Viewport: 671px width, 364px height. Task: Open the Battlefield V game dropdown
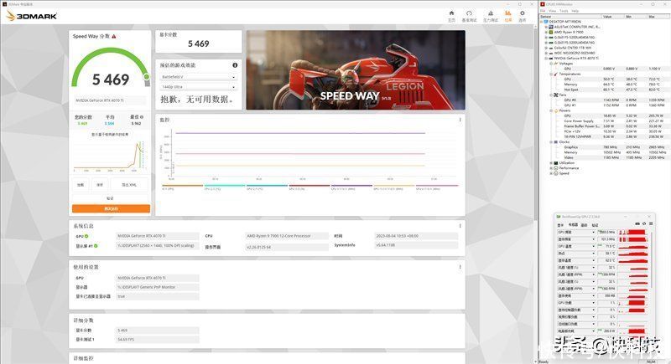[x=199, y=77]
